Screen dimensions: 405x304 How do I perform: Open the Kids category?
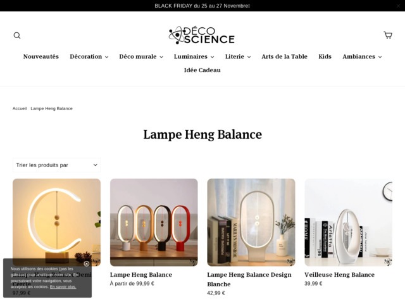pyautogui.click(x=325, y=56)
